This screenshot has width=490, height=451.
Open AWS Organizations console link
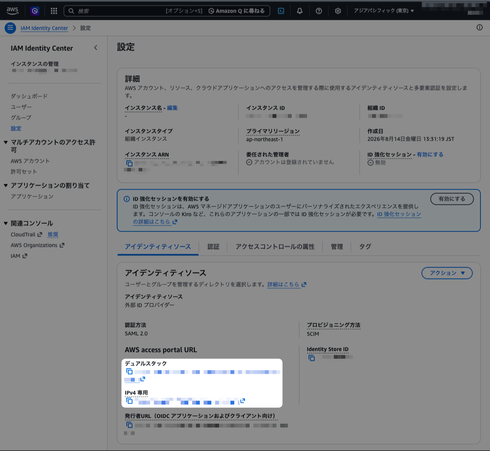click(x=38, y=245)
